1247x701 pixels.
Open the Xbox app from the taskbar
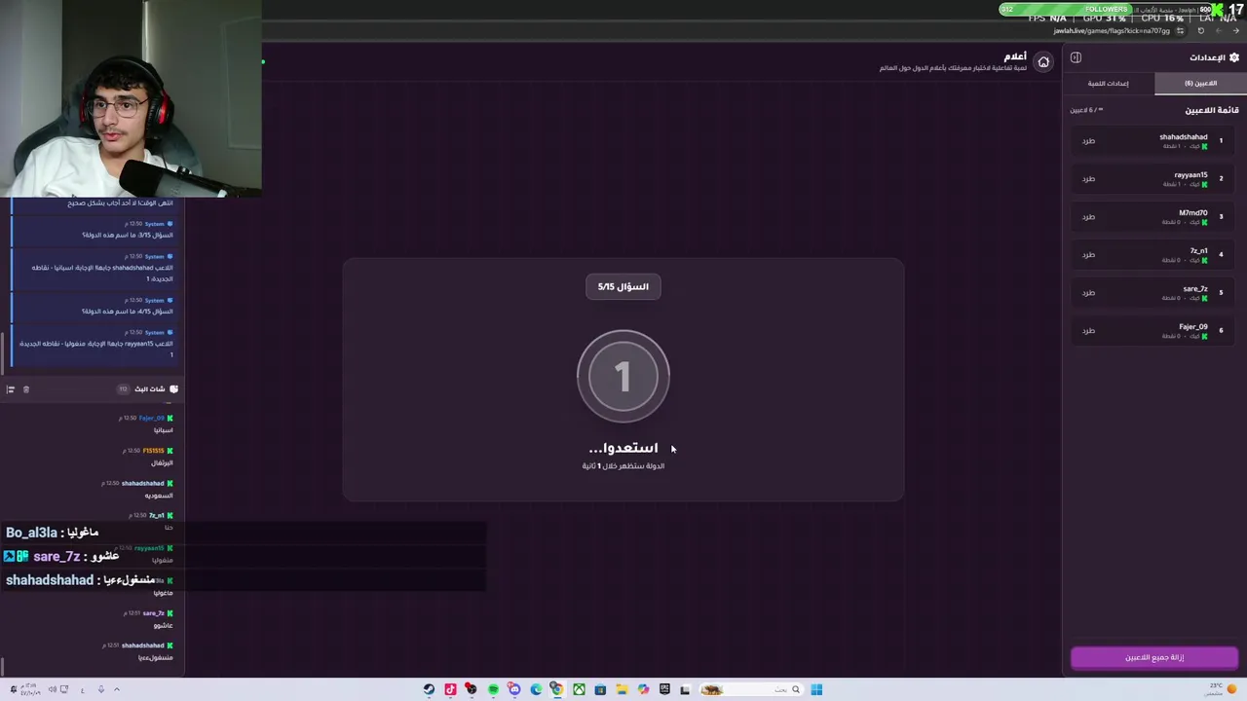pyautogui.click(x=579, y=689)
